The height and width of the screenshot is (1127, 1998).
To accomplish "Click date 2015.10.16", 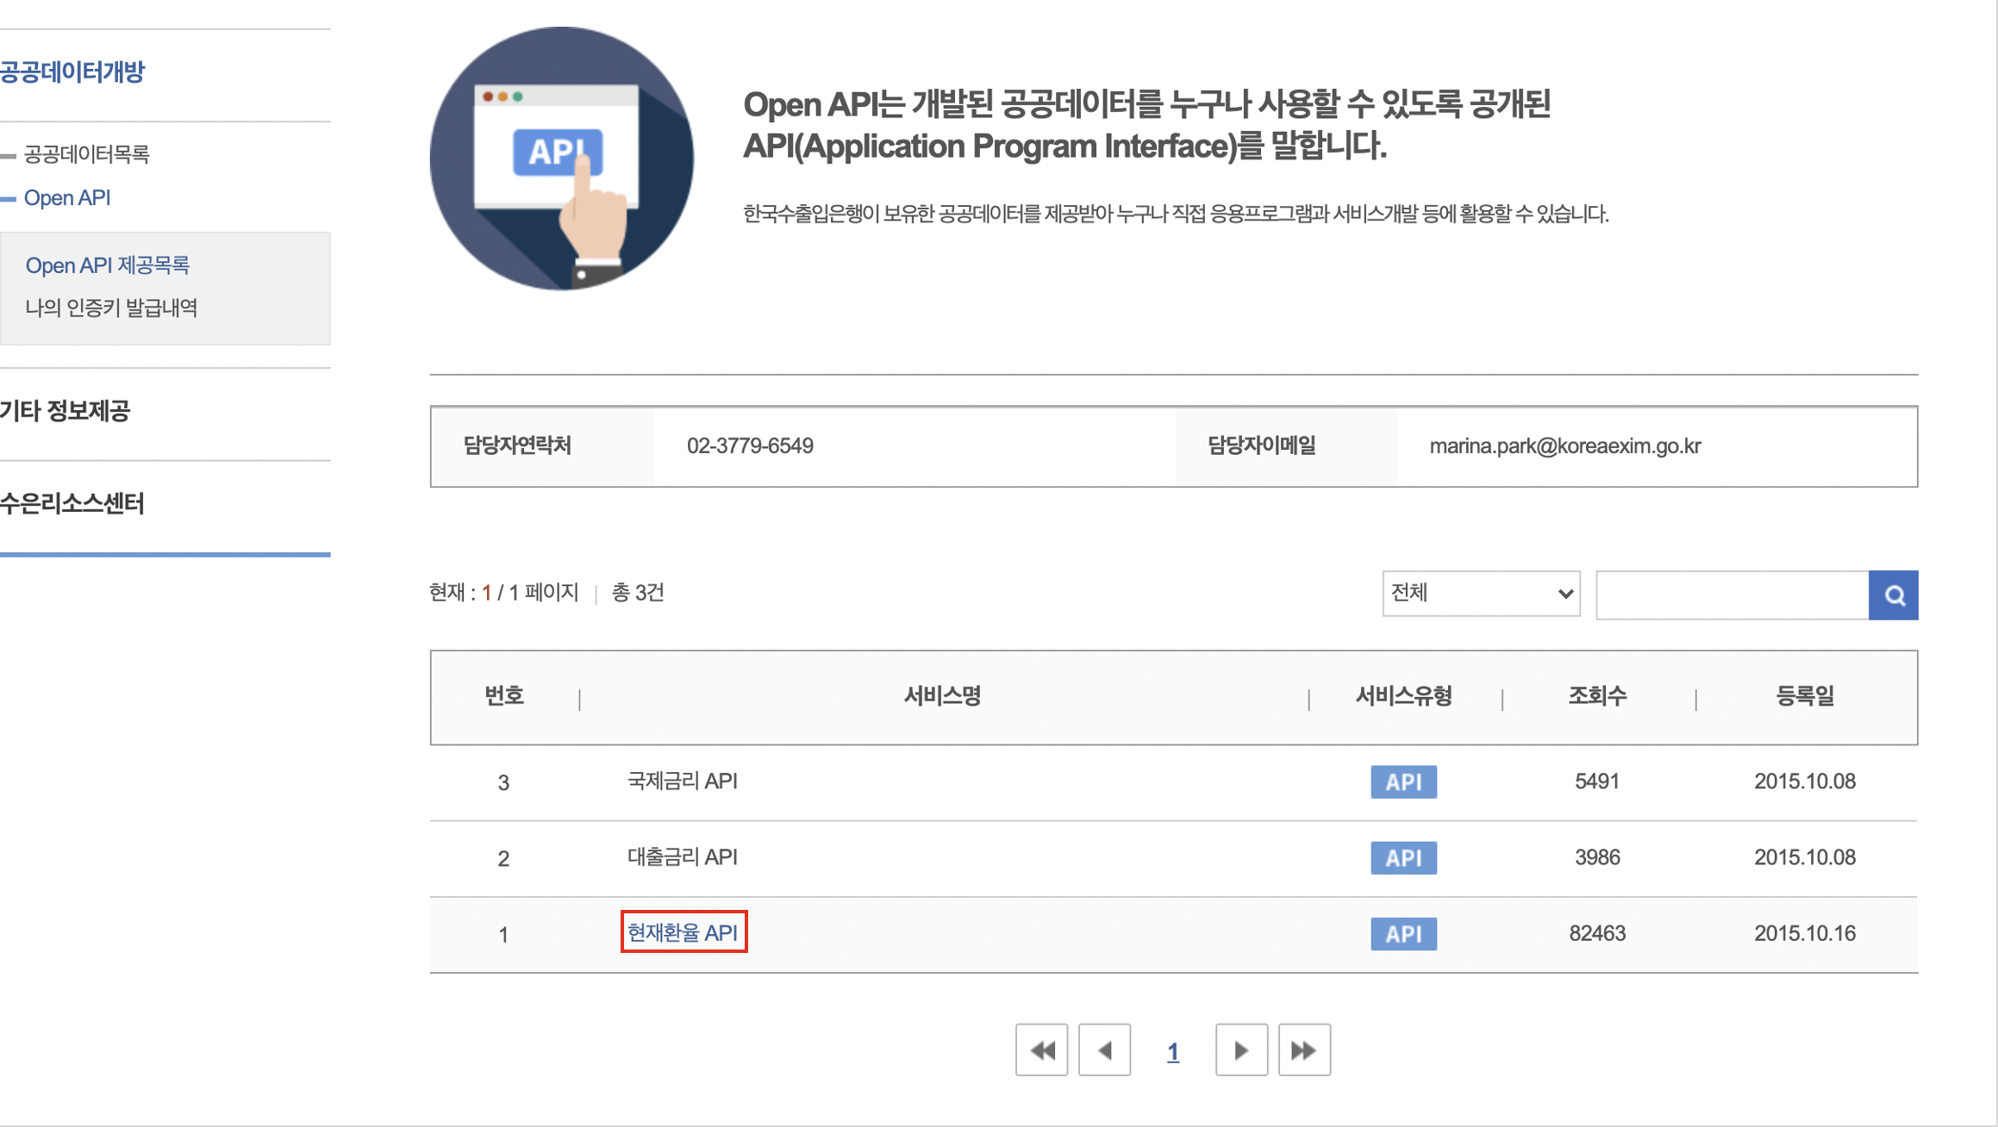I will (x=1805, y=933).
